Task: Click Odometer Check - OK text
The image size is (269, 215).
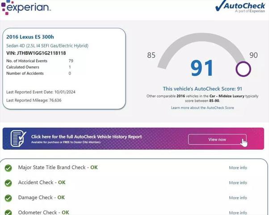Action: click(44, 212)
